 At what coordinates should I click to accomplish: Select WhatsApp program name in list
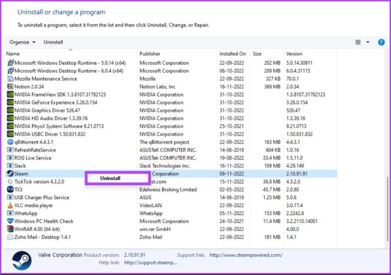click(25, 213)
